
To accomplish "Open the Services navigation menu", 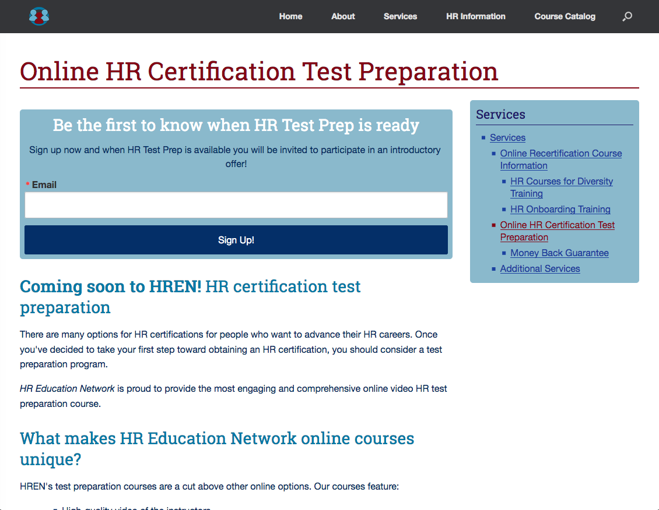I will (x=400, y=16).
